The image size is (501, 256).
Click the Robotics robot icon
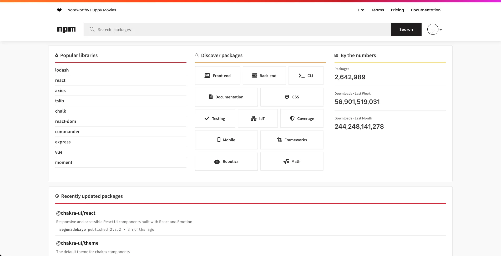pos(217,161)
